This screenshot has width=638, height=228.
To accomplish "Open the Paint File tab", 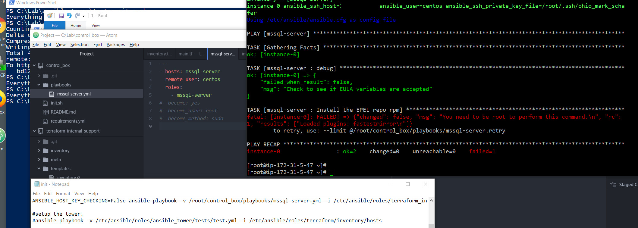I will [55, 26].
